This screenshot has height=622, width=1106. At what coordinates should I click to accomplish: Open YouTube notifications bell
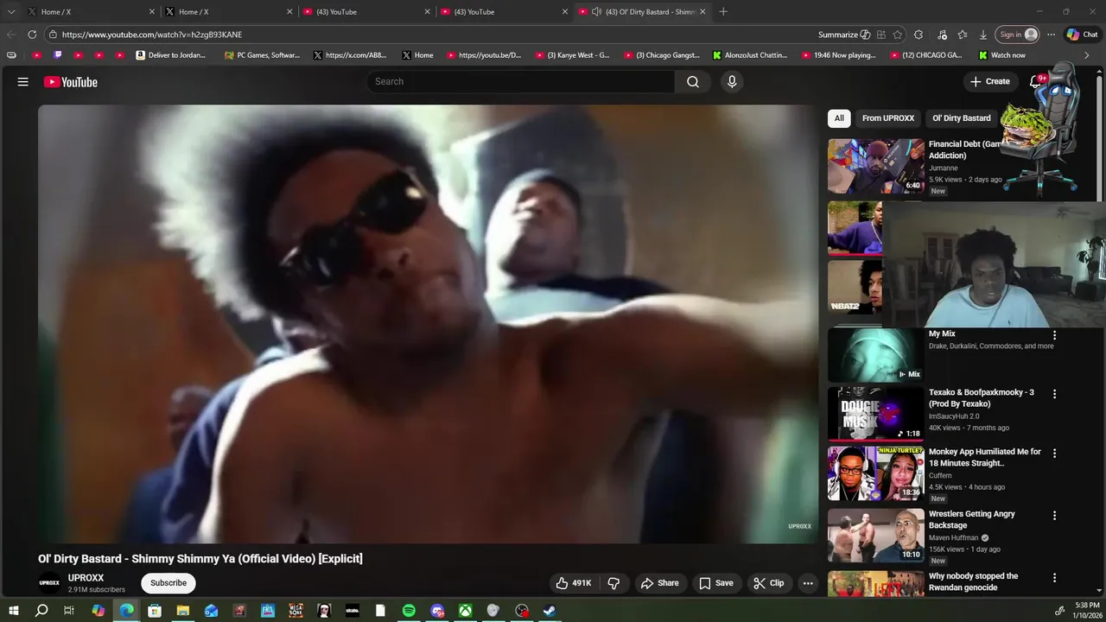pyautogui.click(x=1036, y=82)
